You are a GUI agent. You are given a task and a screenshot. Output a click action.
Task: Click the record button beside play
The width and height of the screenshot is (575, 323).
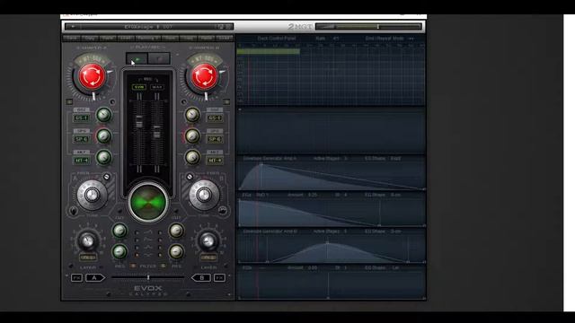pyautogui.click(x=159, y=58)
